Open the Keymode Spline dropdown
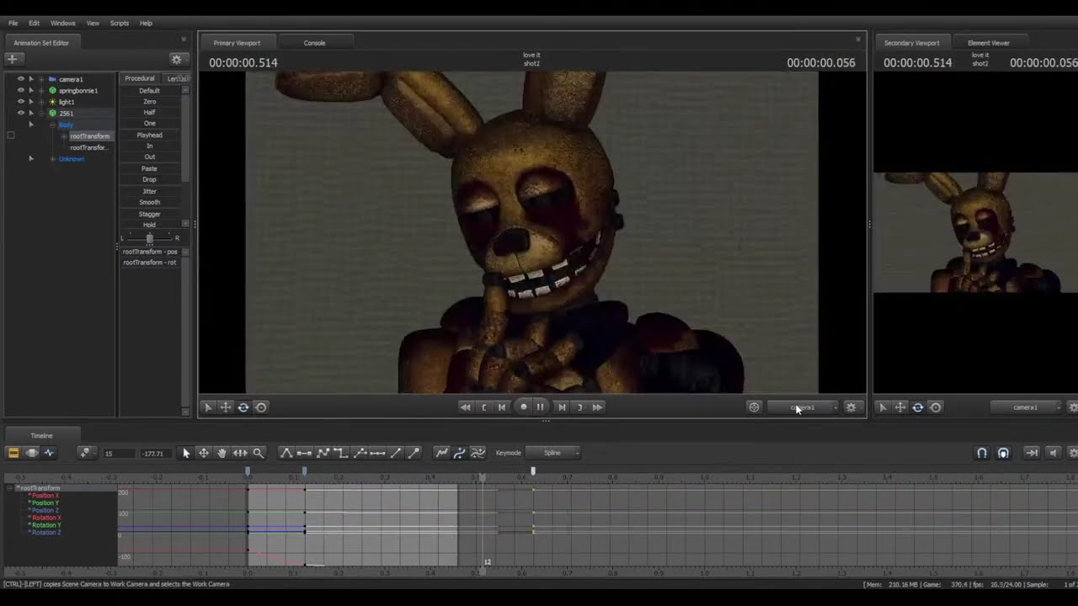This screenshot has width=1078, height=606. click(553, 453)
